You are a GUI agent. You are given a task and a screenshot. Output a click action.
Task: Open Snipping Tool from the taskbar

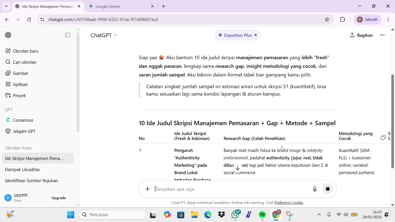click(289, 215)
